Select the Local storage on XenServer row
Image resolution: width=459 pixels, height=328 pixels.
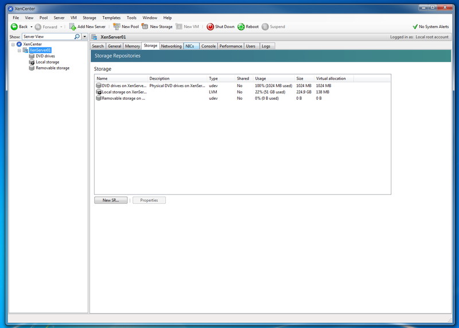click(243, 92)
